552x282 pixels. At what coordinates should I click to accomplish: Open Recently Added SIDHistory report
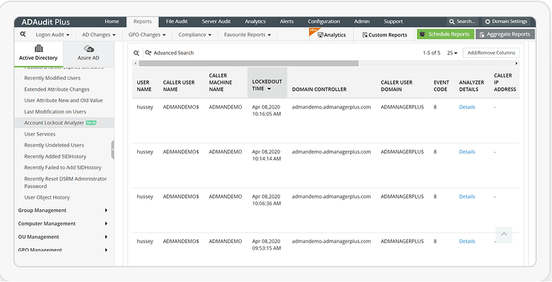tap(55, 157)
